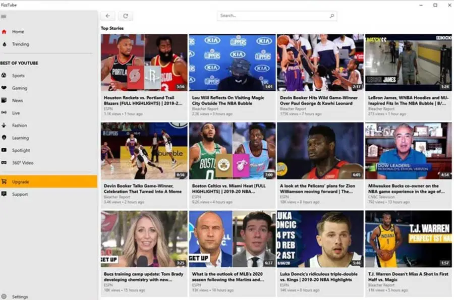
Task: Click the Trending flame icon
Action: [x=4, y=44]
